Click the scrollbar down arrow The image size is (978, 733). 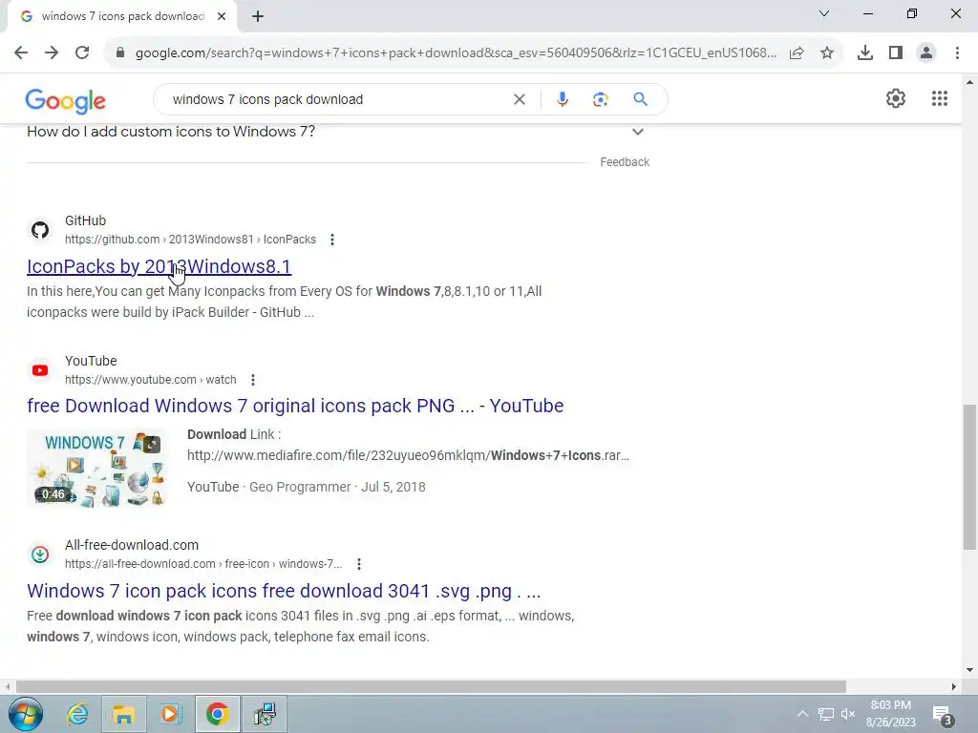(969, 670)
